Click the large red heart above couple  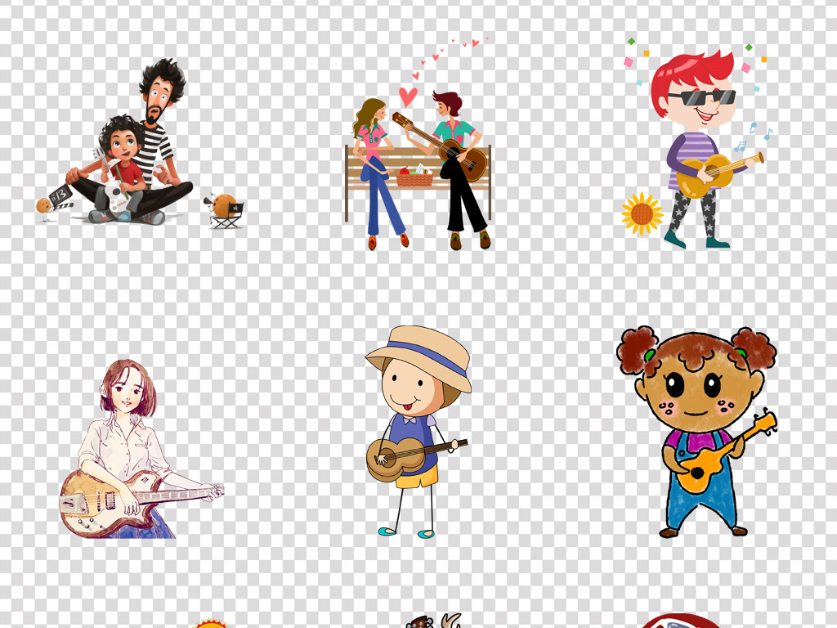pyautogui.click(x=407, y=96)
